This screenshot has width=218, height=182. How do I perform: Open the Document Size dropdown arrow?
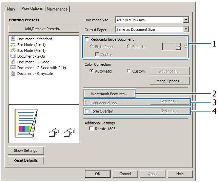[186, 20]
